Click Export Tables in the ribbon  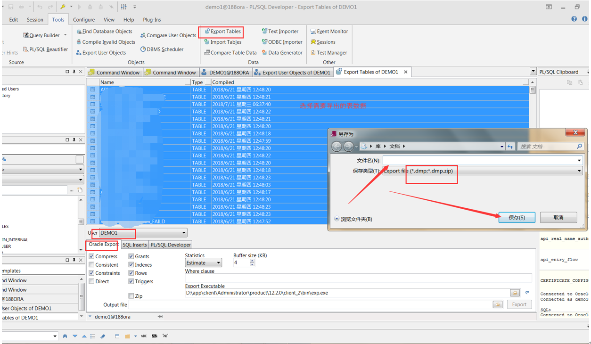223,32
